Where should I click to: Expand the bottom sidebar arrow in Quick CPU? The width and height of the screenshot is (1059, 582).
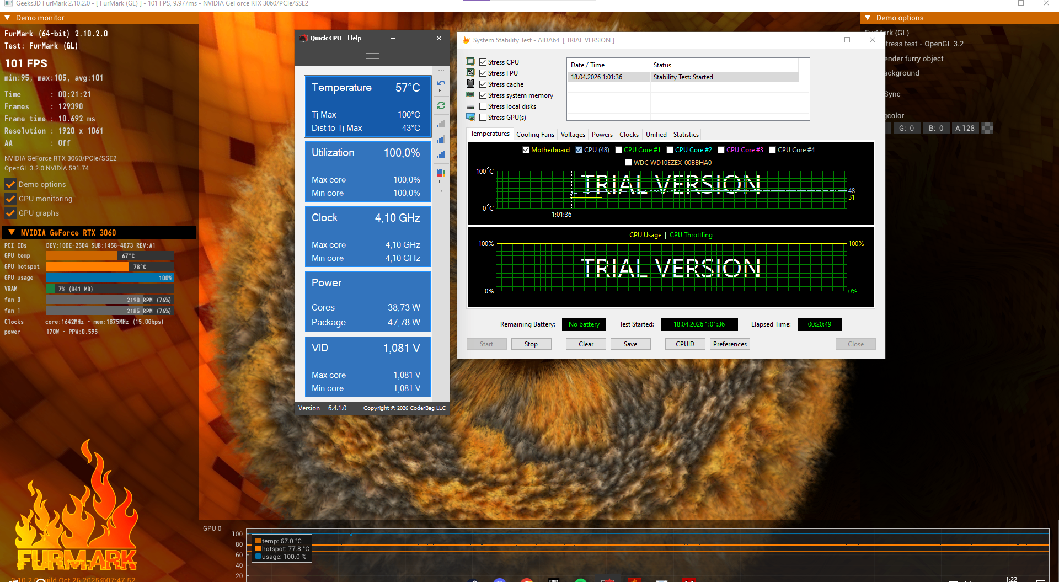[441, 191]
